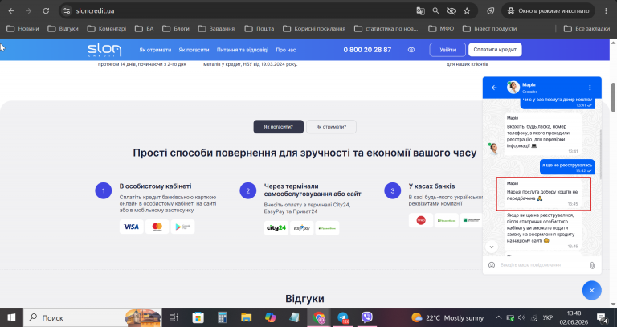Select the Як отримати? tab

[x=331, y=127]
